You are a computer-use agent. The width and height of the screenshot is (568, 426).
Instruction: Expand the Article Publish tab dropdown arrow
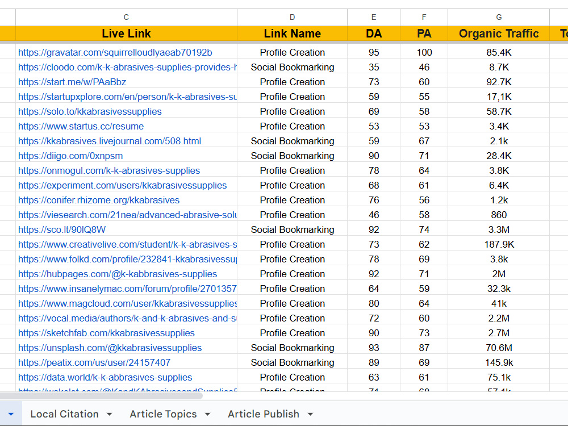click(x=310, y=414)
